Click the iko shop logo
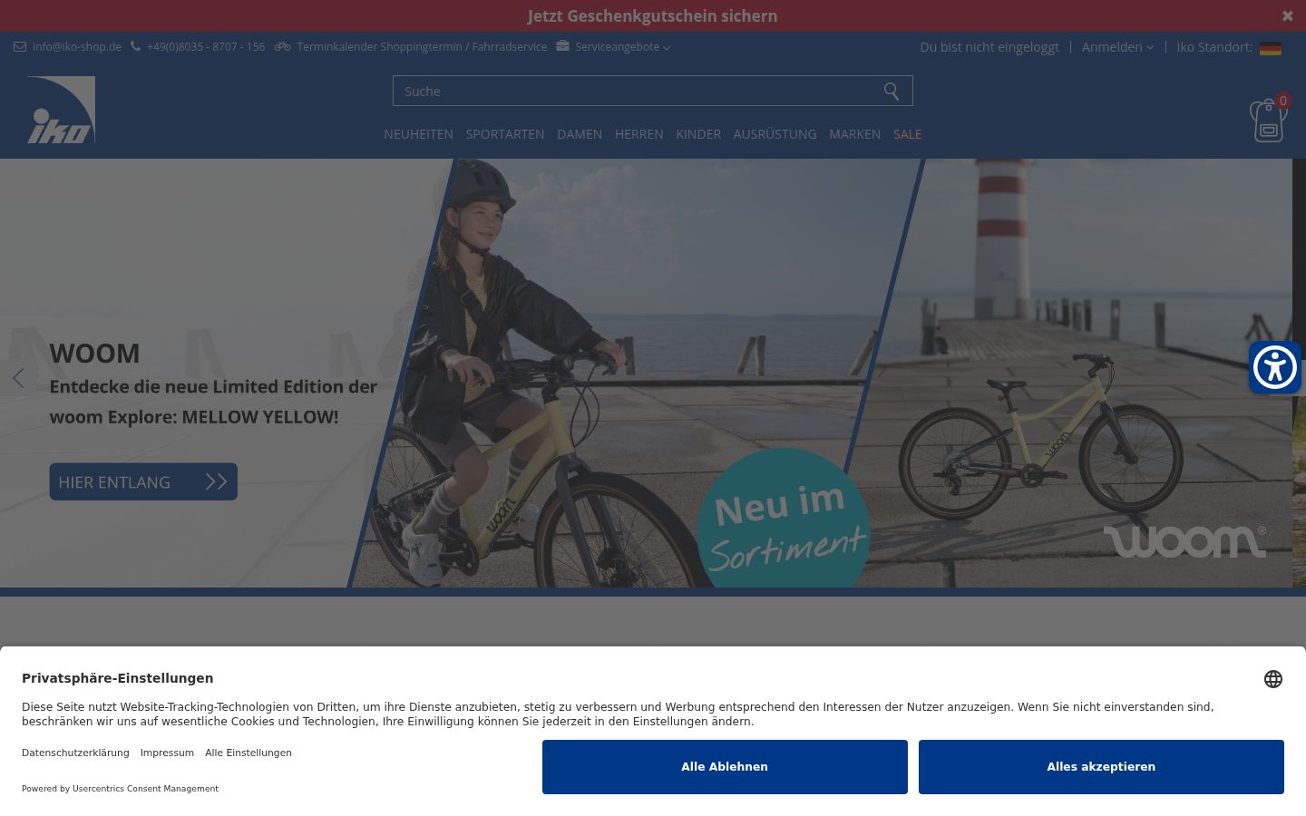The width and height of the screenshot is (1306, 816). [61, 110]
